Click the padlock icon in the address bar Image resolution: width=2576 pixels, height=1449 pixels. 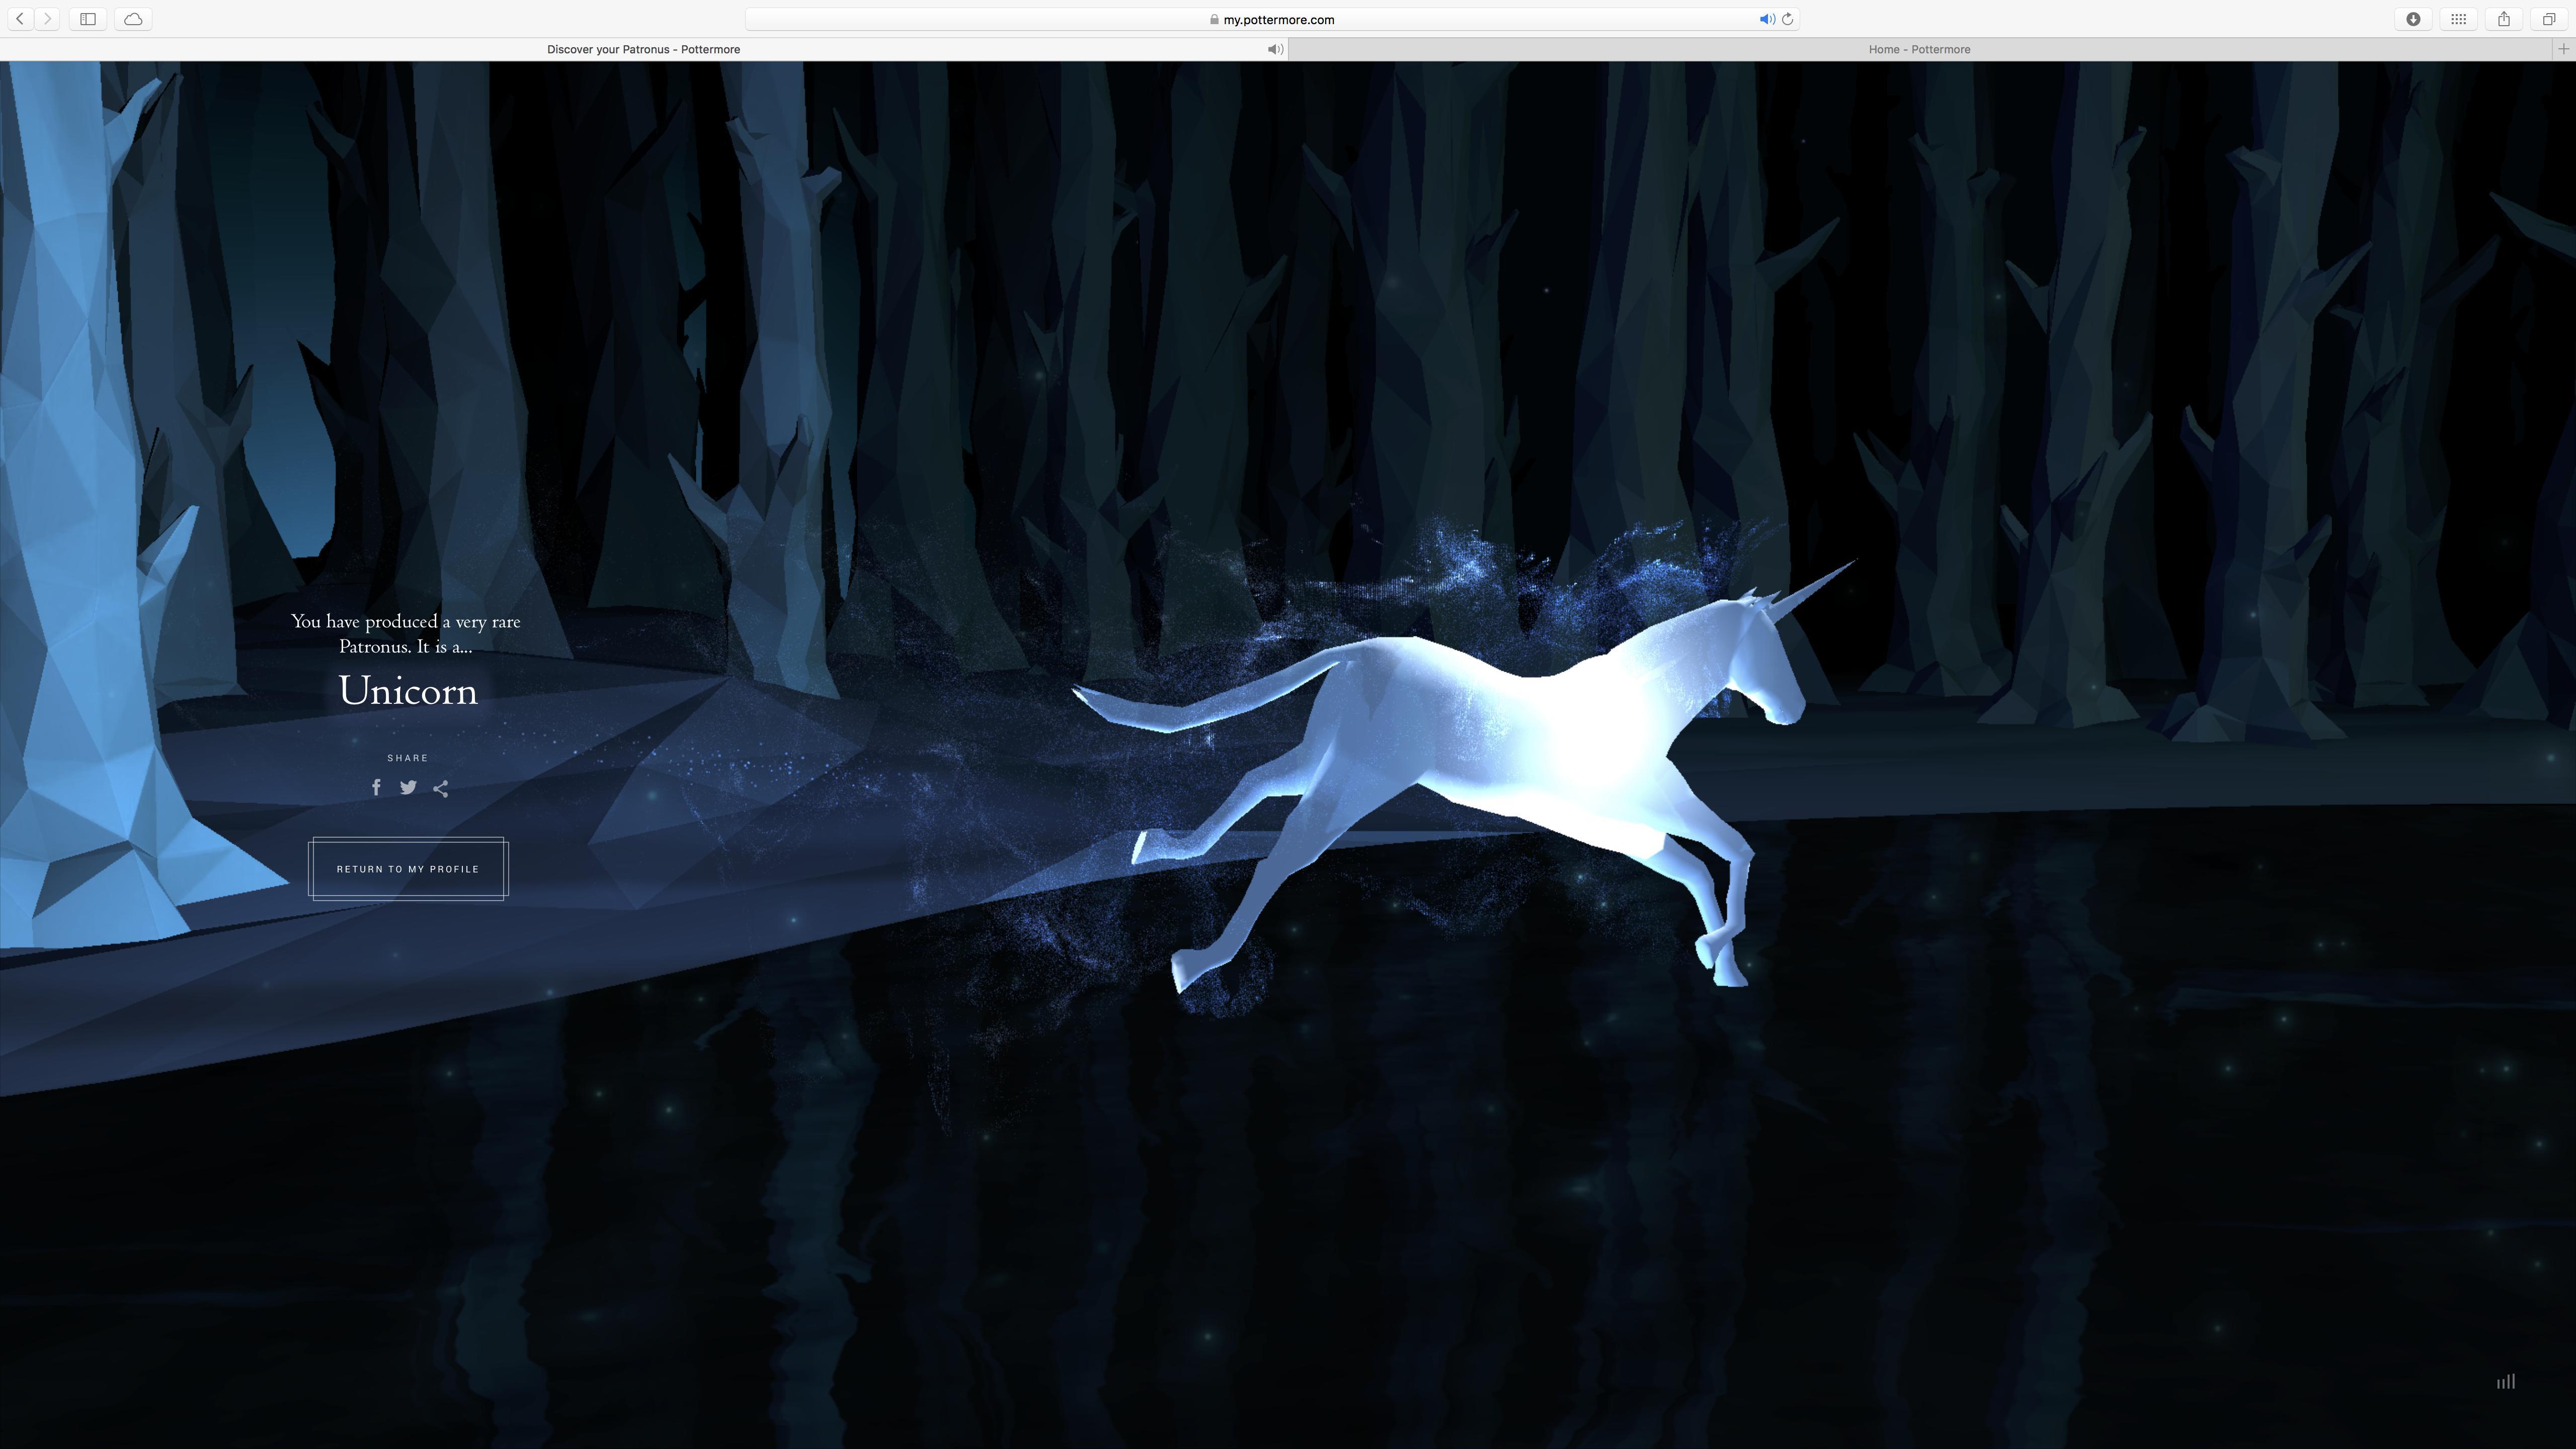click(x=1215, y=19)
